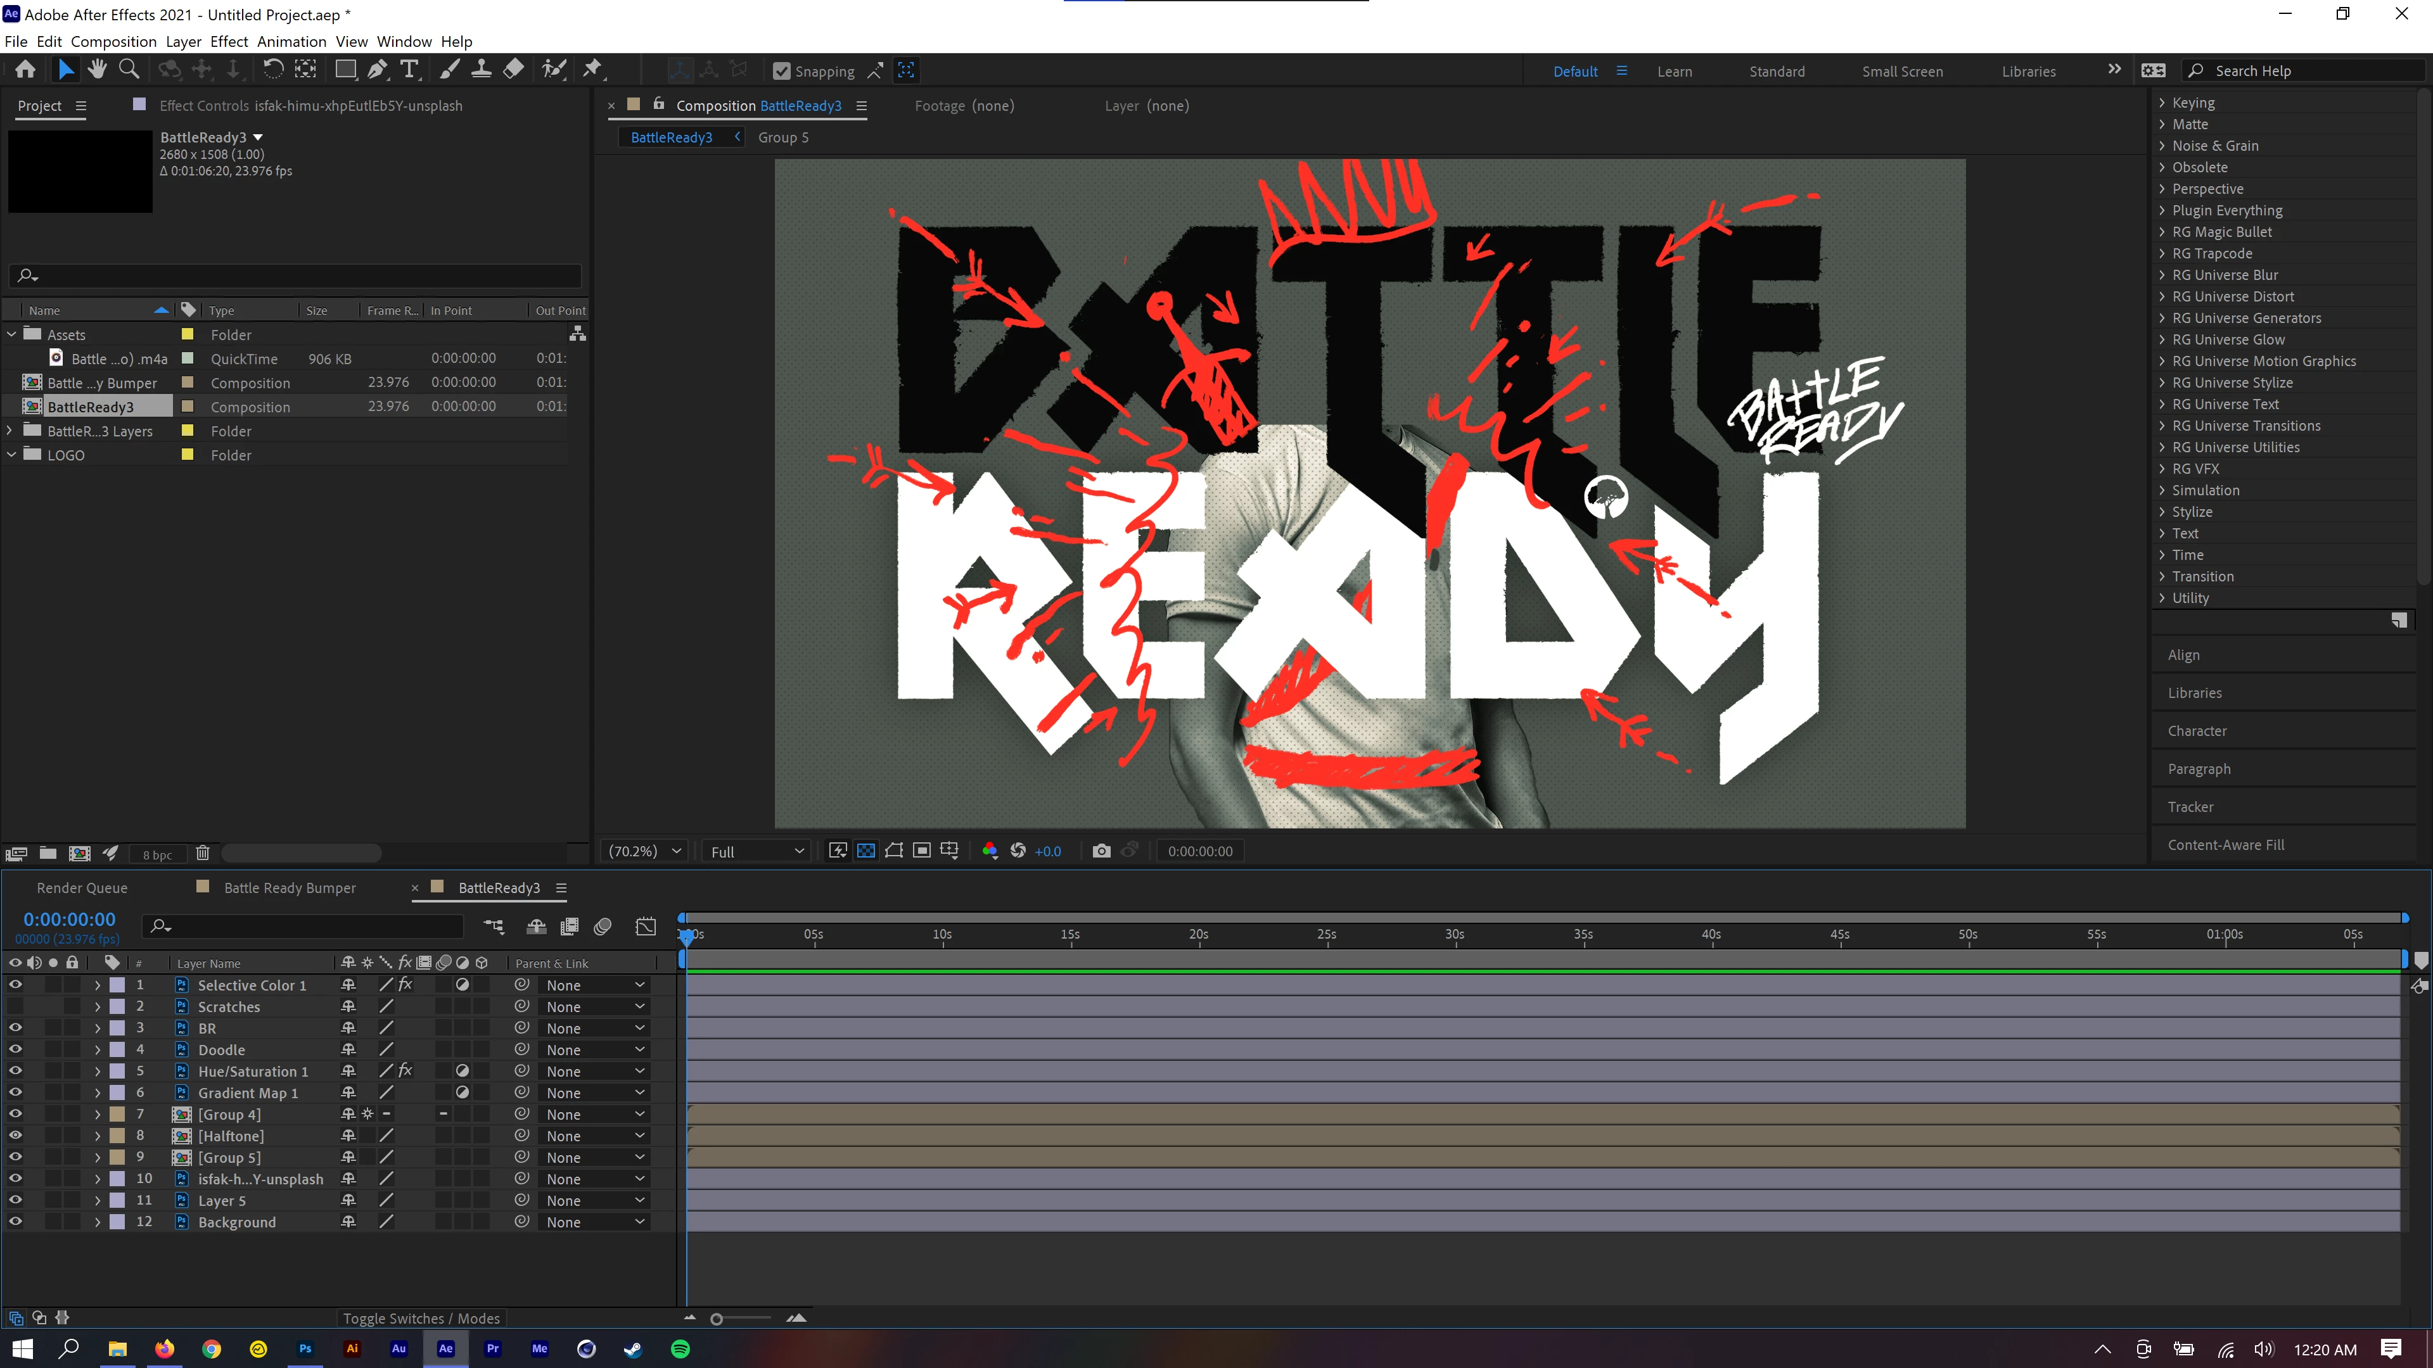
Task: Select the Hand tool
Action: (x=96, y=70)
